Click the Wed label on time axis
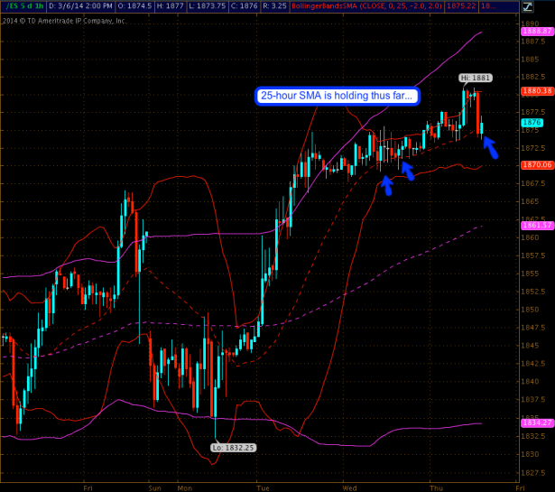This screenshot has height=492, width=555. point(348,486)
